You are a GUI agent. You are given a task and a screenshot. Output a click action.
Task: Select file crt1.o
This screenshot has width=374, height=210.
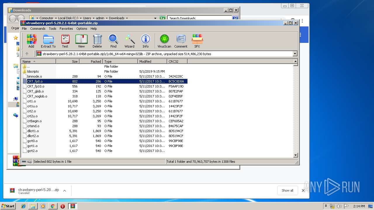pos(104,101)
